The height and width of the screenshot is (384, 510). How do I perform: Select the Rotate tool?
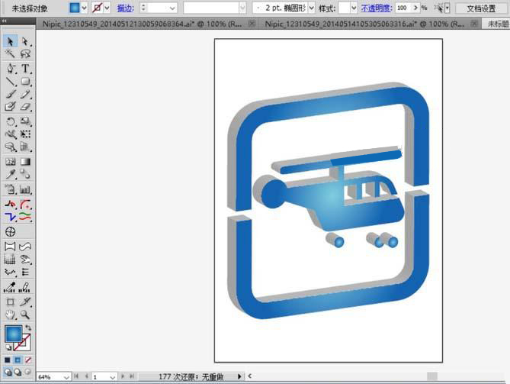10,121
